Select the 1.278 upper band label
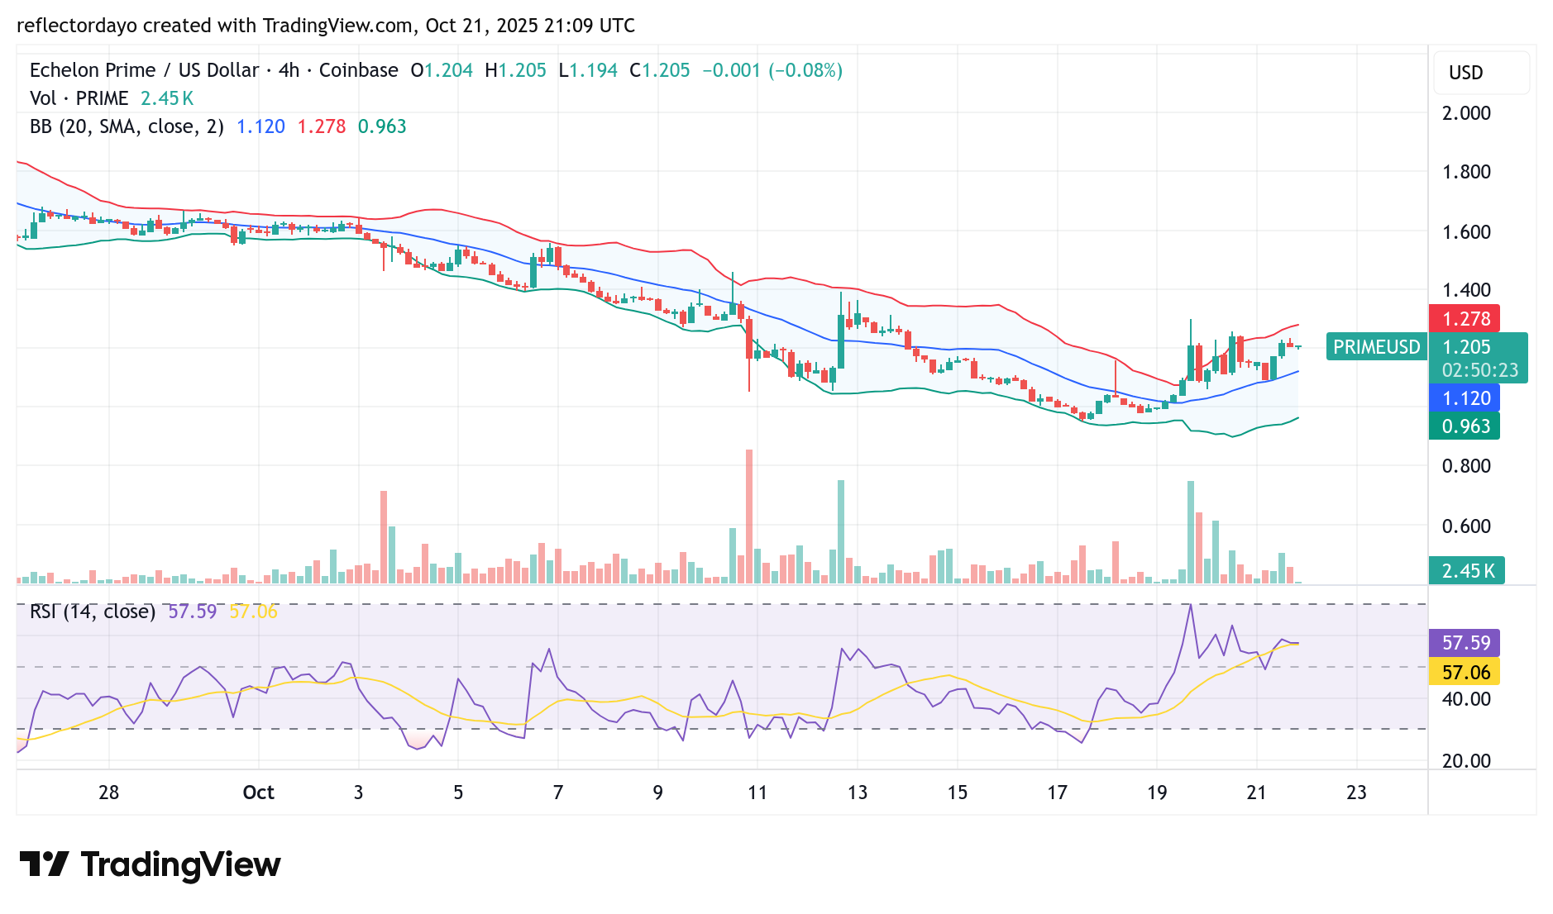The height and width of the screenshot is (914, 1553). coord(1465,319)
